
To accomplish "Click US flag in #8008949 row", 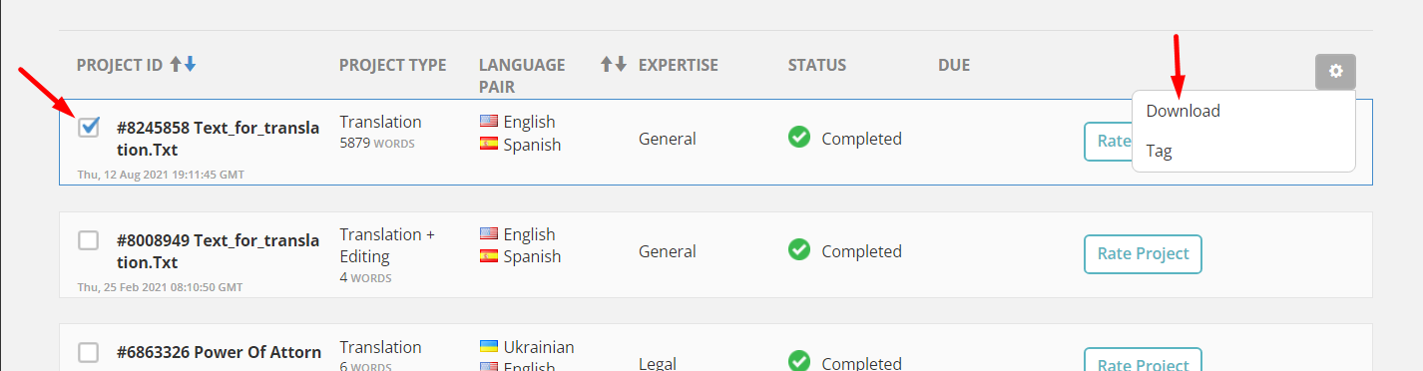I will (x=489, y=234).
